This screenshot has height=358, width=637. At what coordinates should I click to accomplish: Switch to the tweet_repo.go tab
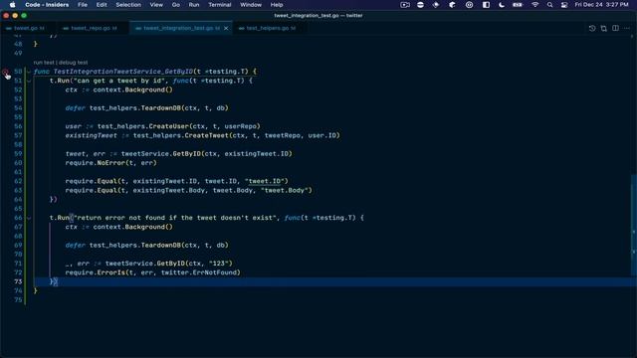click(94, 28)
